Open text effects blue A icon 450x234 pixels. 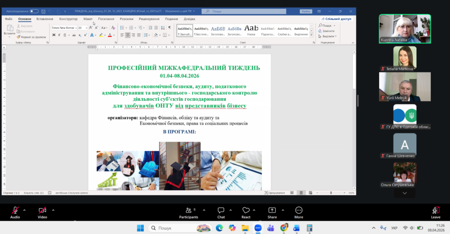pyautogui.click(x=92, y=35)
